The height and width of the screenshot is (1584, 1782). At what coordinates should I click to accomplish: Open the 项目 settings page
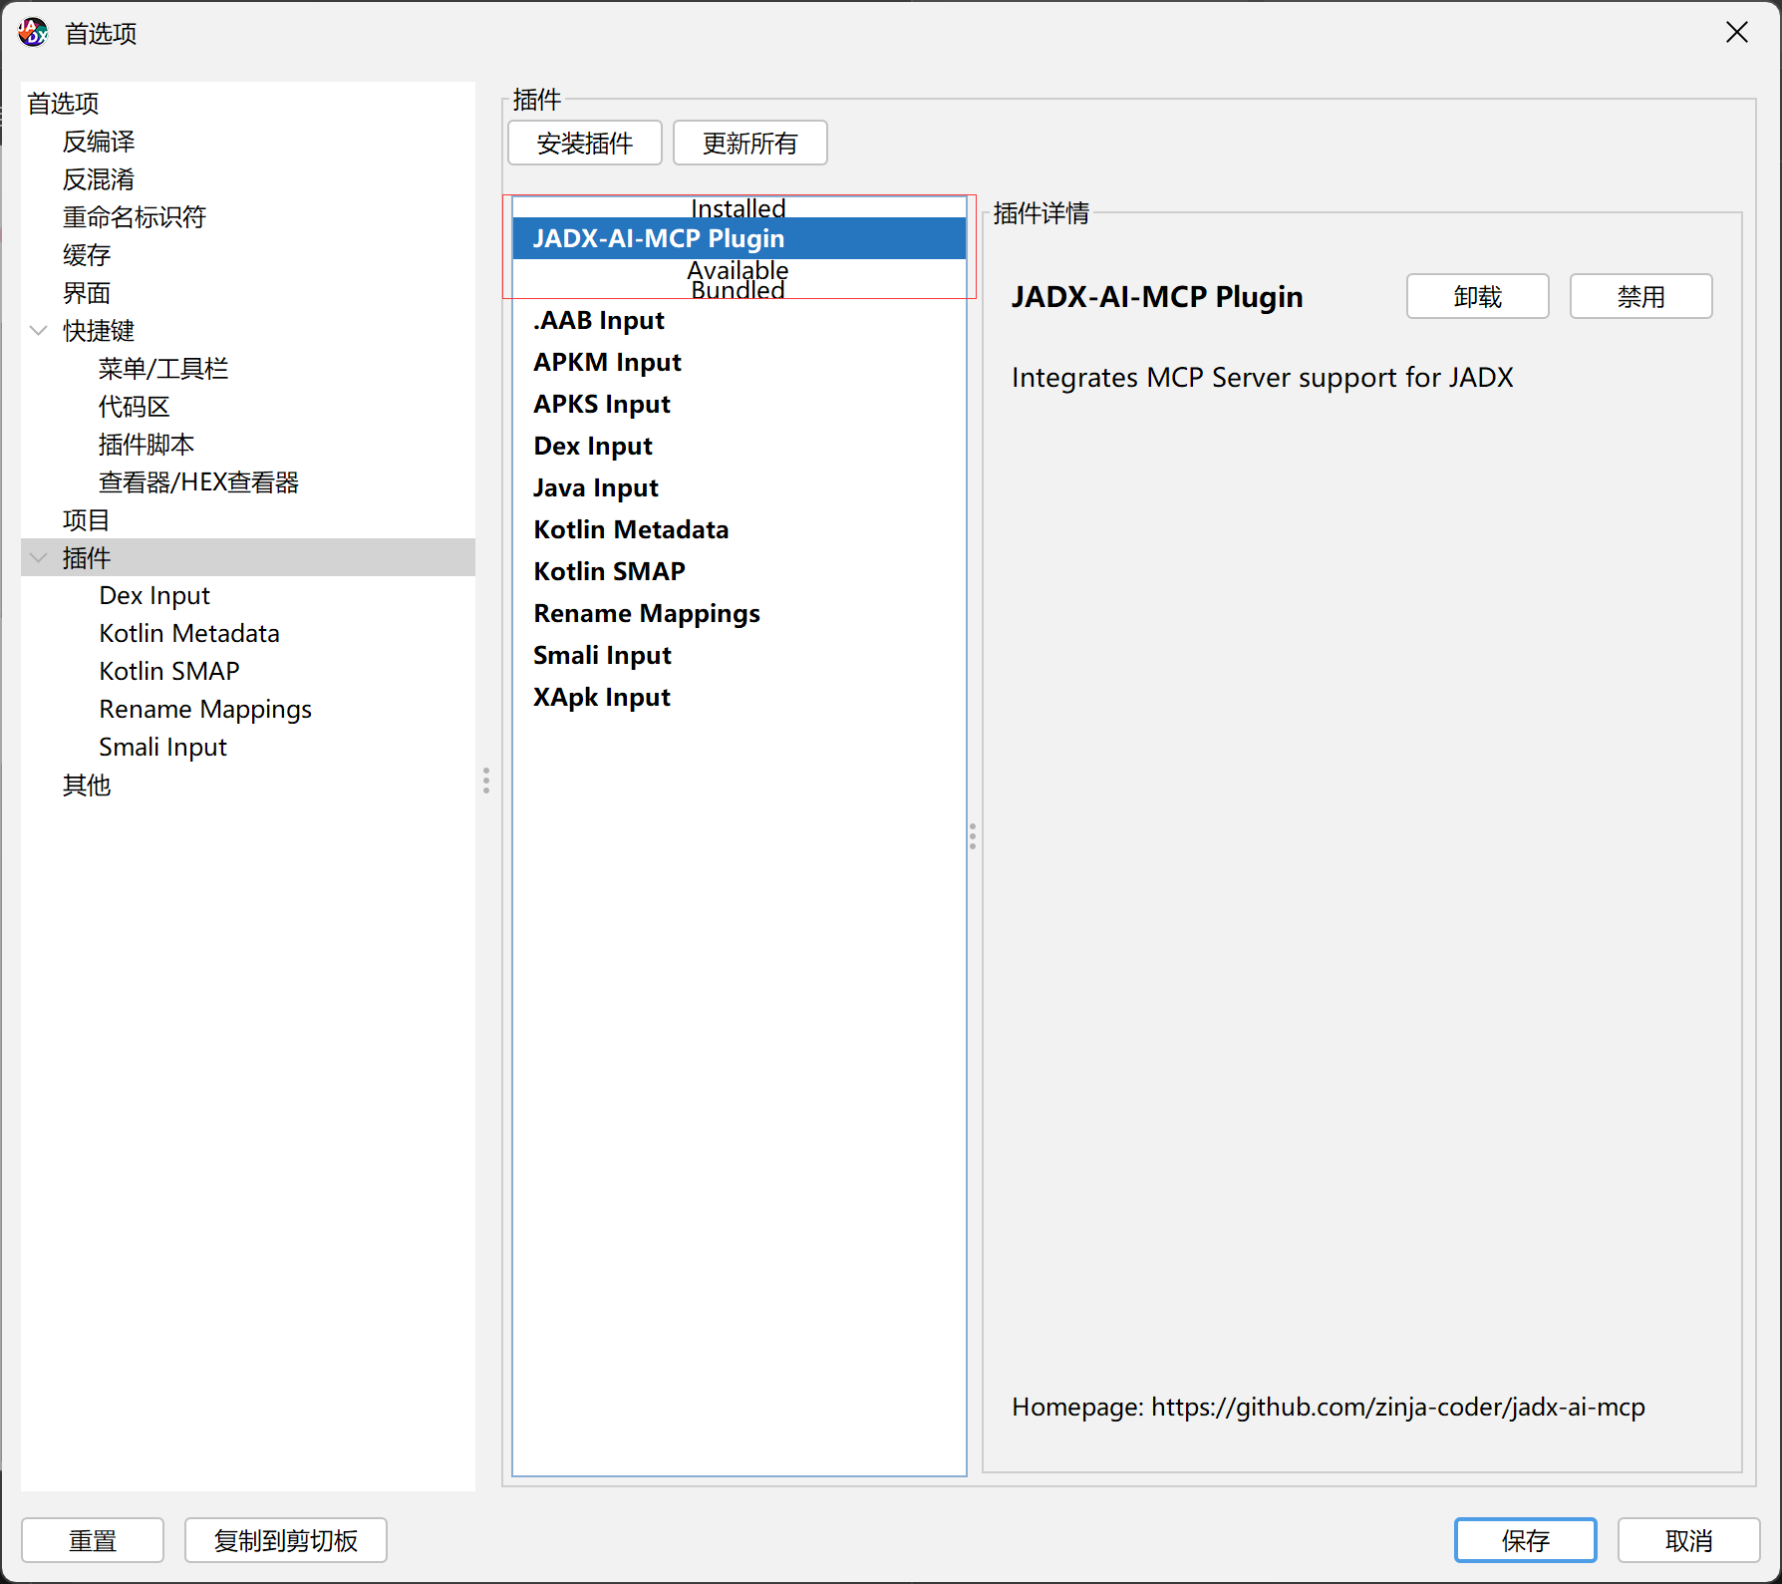point(87,520)
